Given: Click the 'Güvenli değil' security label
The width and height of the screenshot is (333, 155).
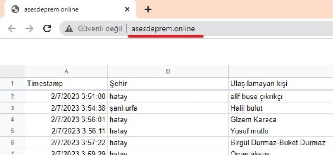Looking at the screenshot, I should coord(100,29).
